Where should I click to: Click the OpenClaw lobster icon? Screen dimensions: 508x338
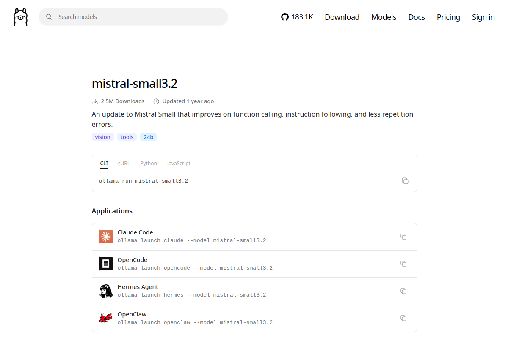pos(106,318)
